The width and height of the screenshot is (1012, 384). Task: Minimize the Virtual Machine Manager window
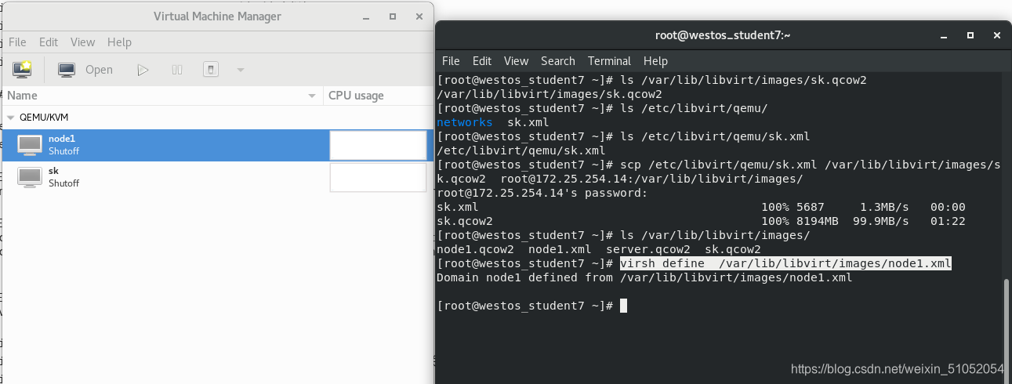365,16
